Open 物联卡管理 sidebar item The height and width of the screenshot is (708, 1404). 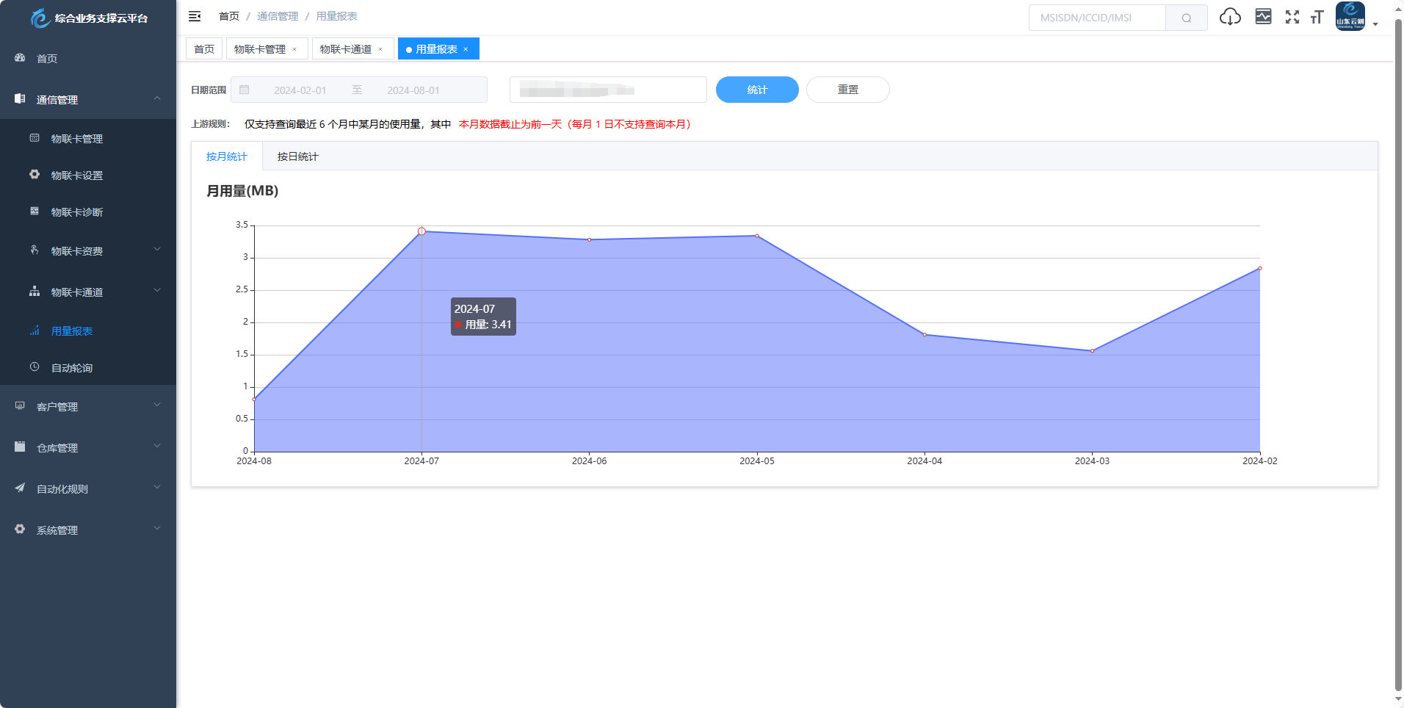pos(88,138)
